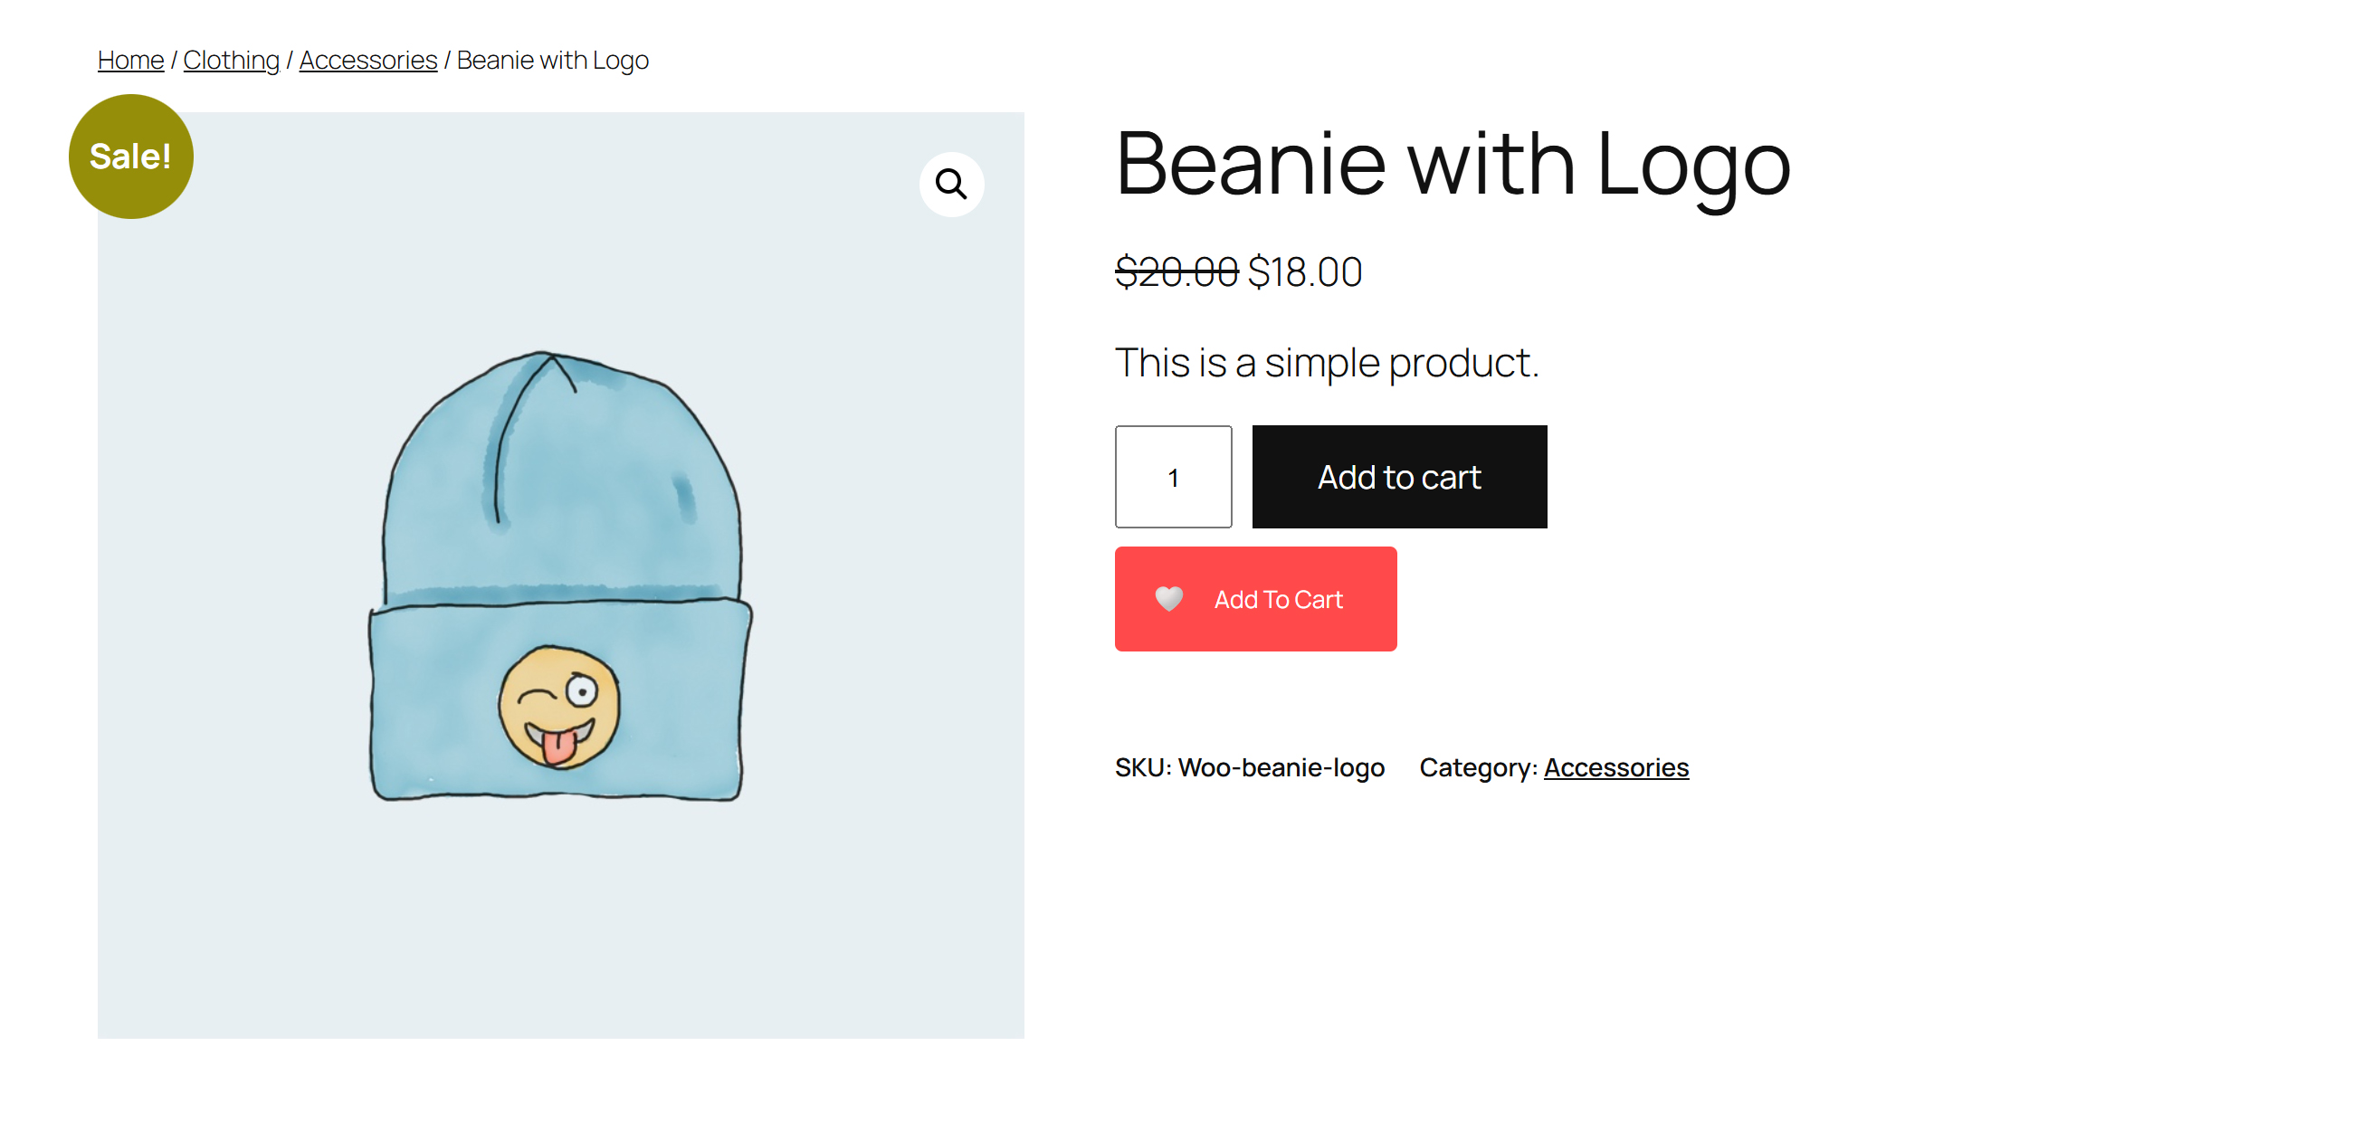Click the $18.00 sale price

pyautogui.click(x=1304, y=272)
